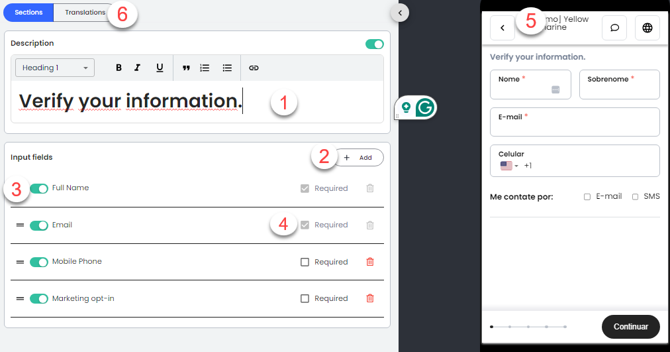Disable the Description section toggle

[x=374, y=44]
